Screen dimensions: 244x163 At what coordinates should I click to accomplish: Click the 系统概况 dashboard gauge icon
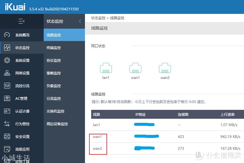[x=7, y=35]
